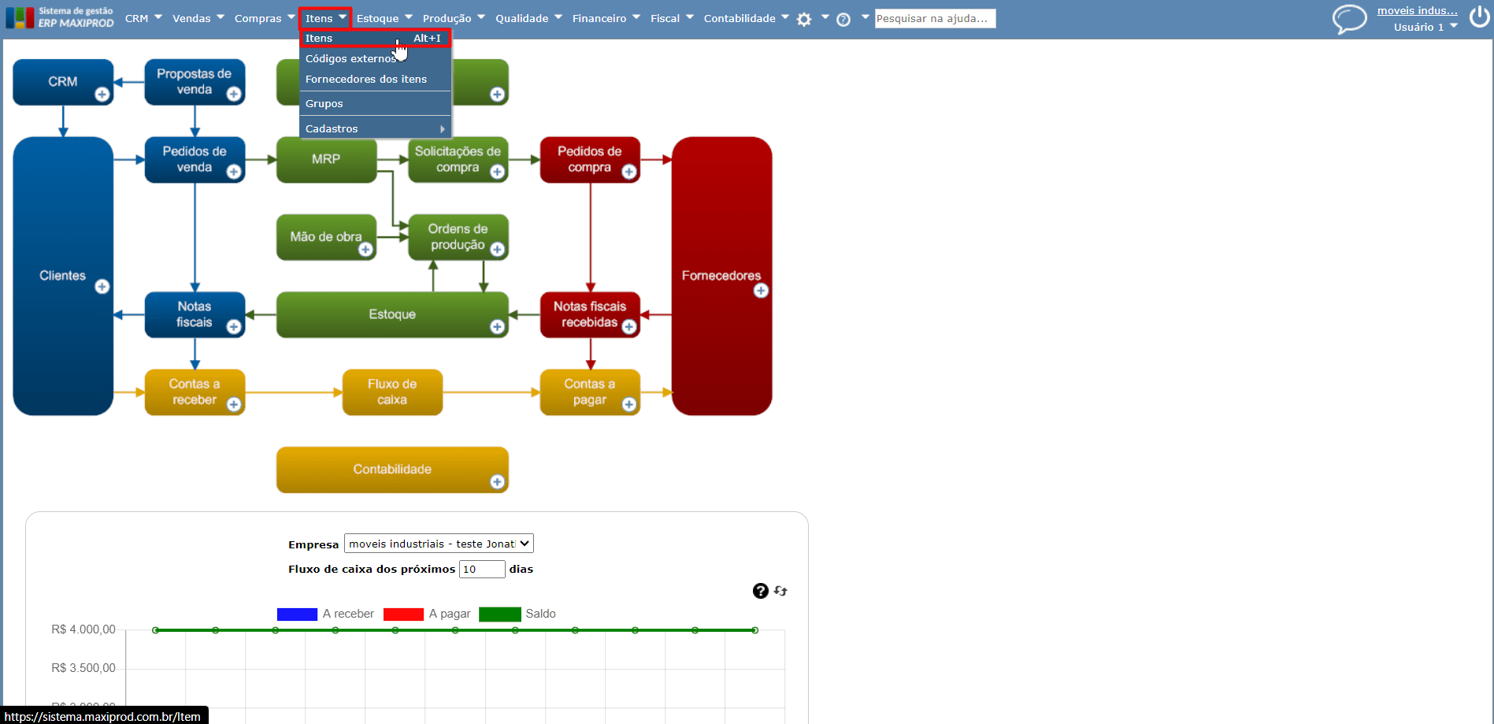This screenshot has width=1494, height=724.
Task: Click the power logout icon
Action: pos(1480,17)
